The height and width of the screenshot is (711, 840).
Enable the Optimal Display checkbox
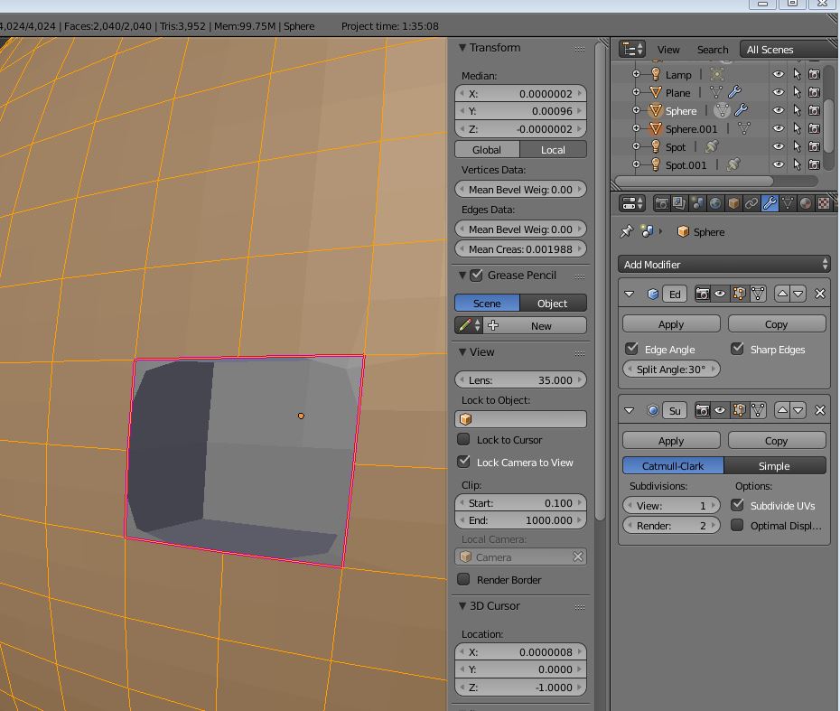point(738,525)
